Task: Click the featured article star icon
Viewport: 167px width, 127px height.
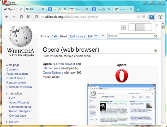Action: pyautogui.click(x=156, y=50)
